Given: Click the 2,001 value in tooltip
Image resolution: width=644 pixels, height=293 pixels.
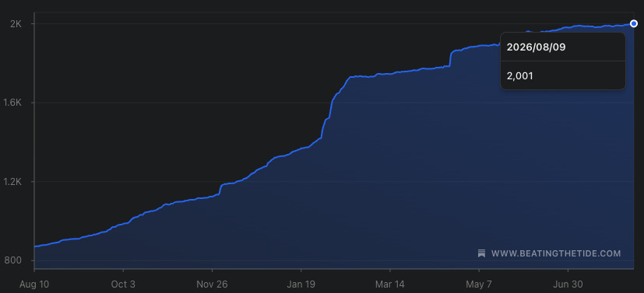Looking at the screenshot, I should [x=519, y=76].
